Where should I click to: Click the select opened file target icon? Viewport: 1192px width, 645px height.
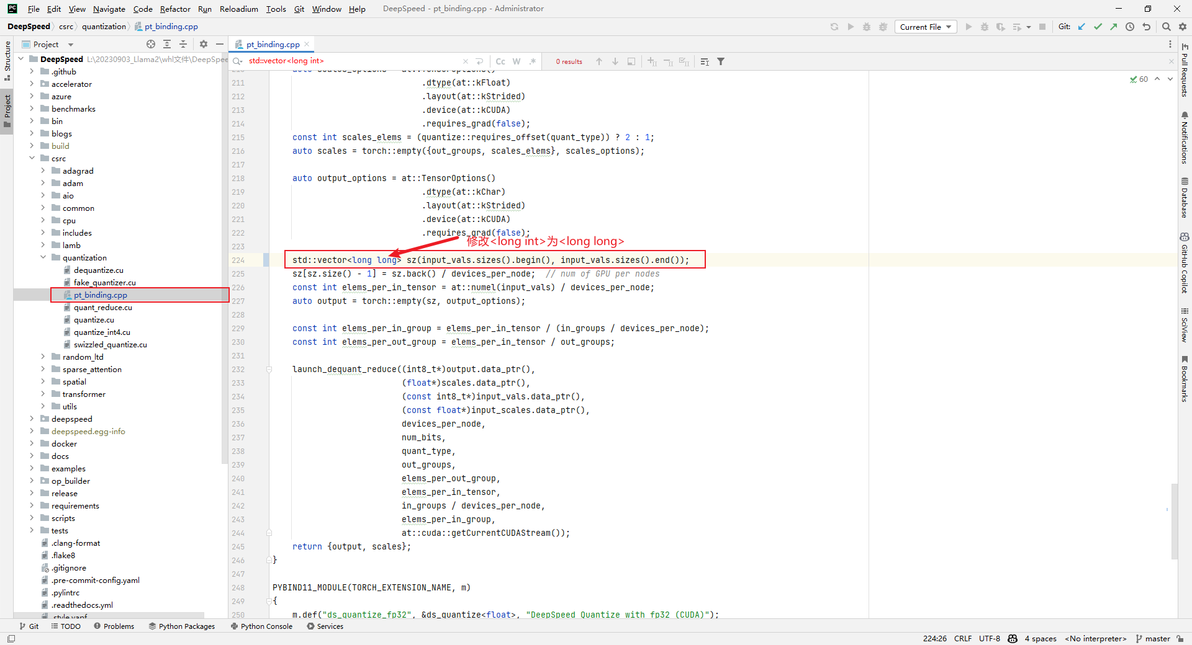tap(151, 44)
